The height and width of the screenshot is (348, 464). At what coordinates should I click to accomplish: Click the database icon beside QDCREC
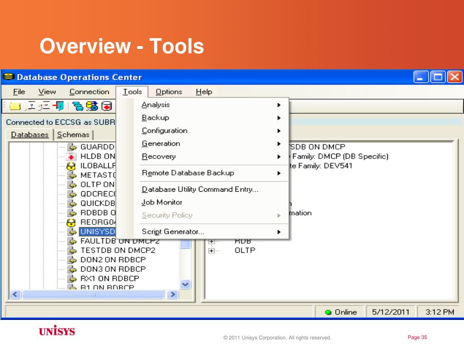[x=72, y=194]
